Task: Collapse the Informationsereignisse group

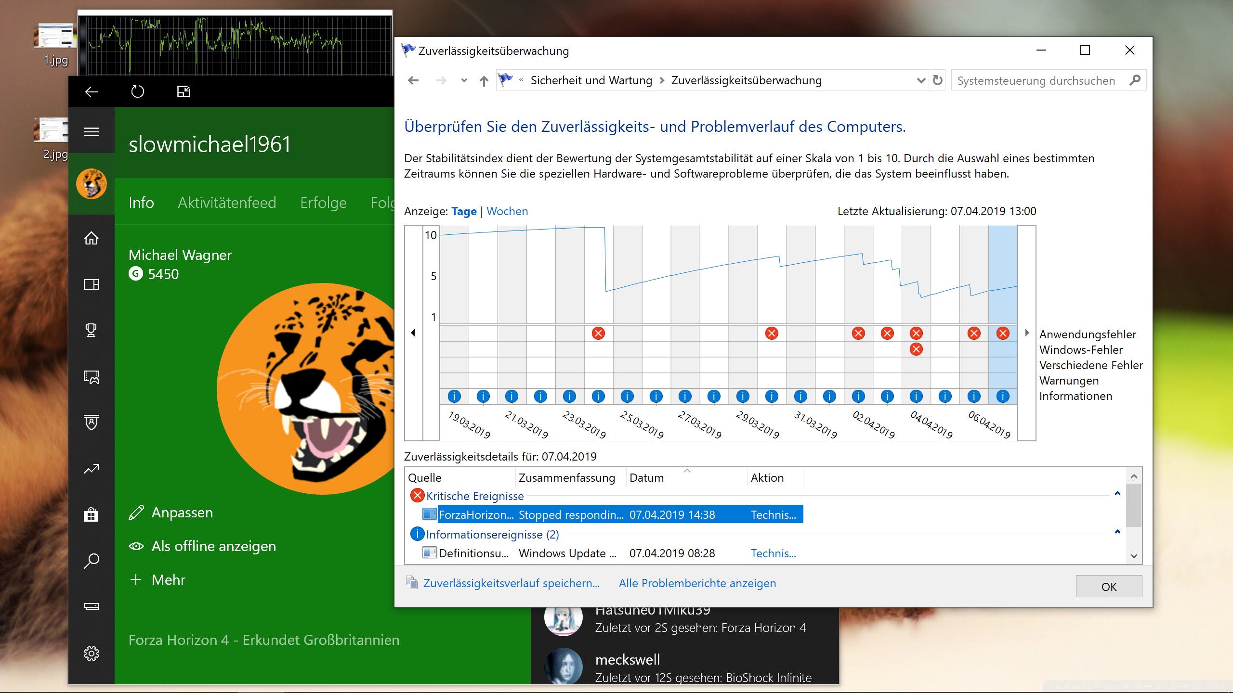Action: coord(1117,532)
